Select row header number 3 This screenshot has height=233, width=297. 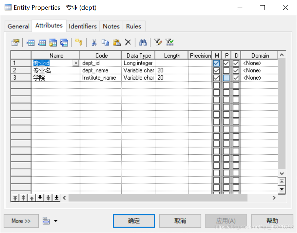21,78
